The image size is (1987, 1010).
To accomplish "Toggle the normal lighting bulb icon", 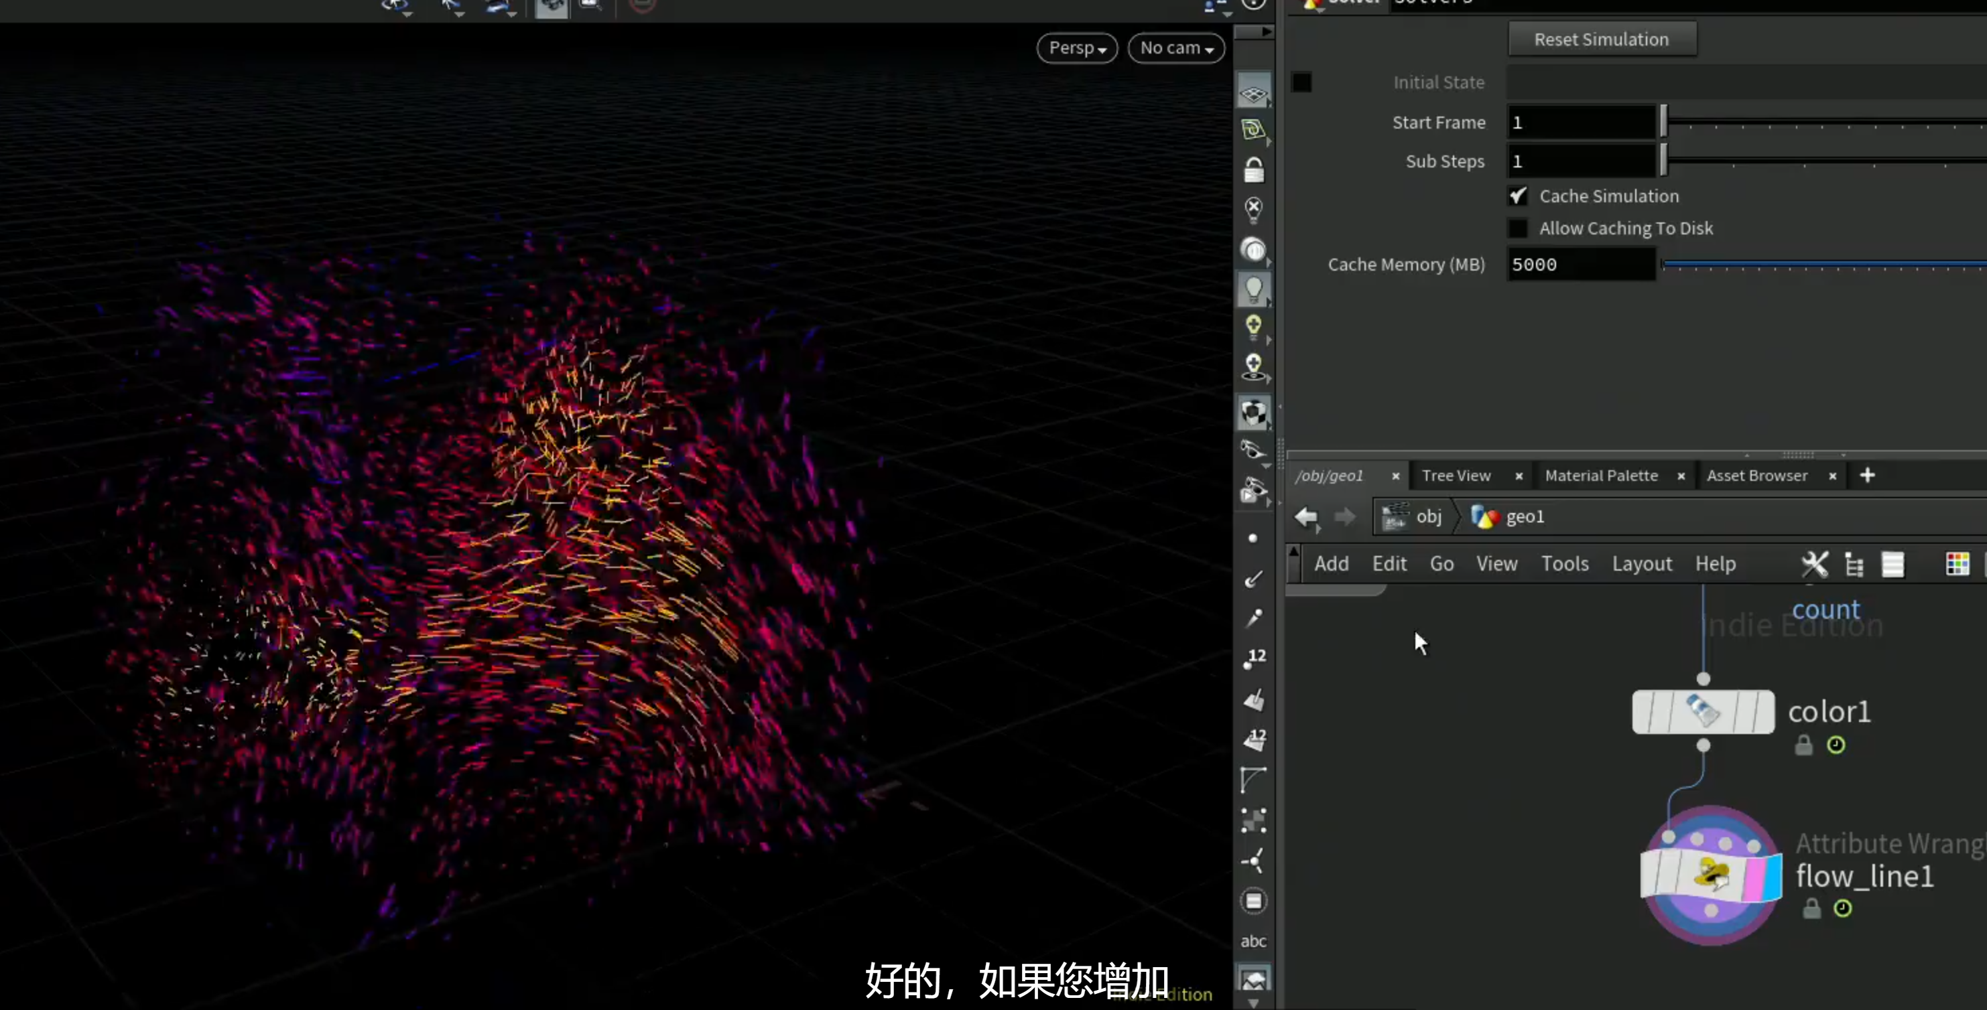I will (1253, 289).
